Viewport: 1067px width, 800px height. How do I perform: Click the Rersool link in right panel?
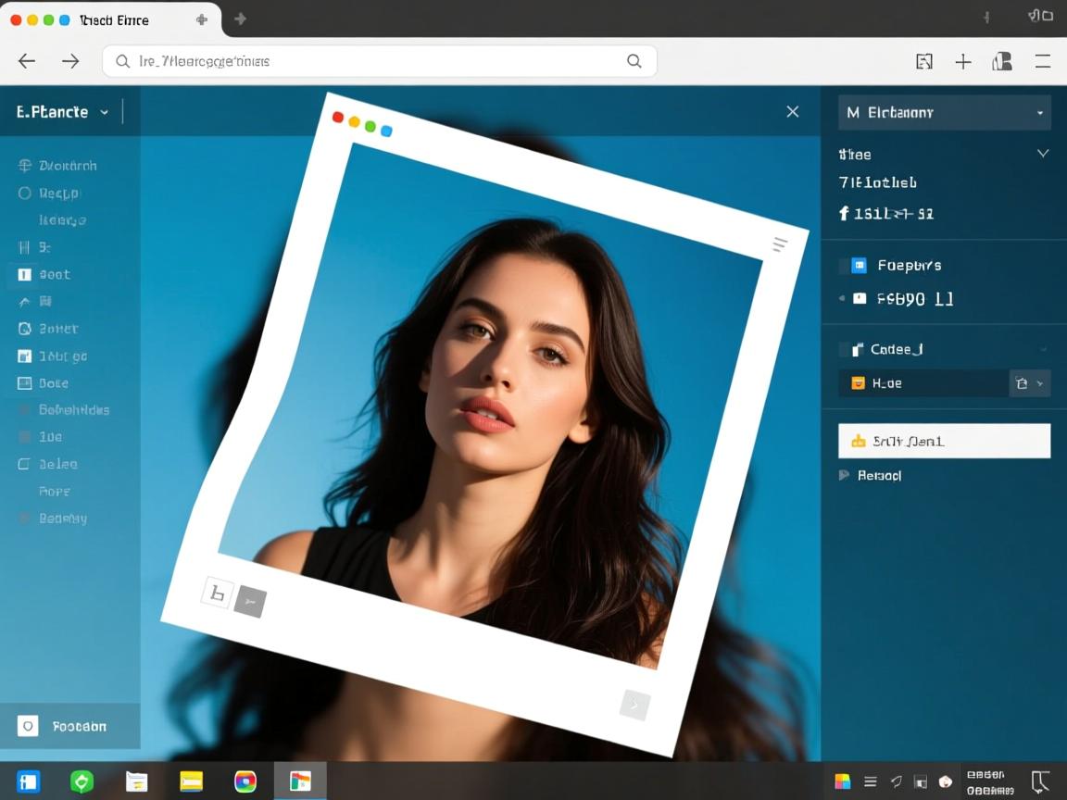(x=879, y=476)
